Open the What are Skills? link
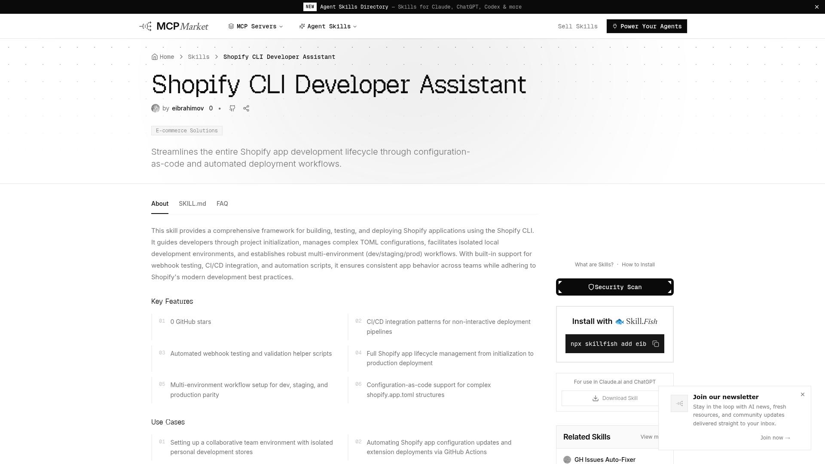825x464 pixels. pyautogui.click(x=594, y=265)
